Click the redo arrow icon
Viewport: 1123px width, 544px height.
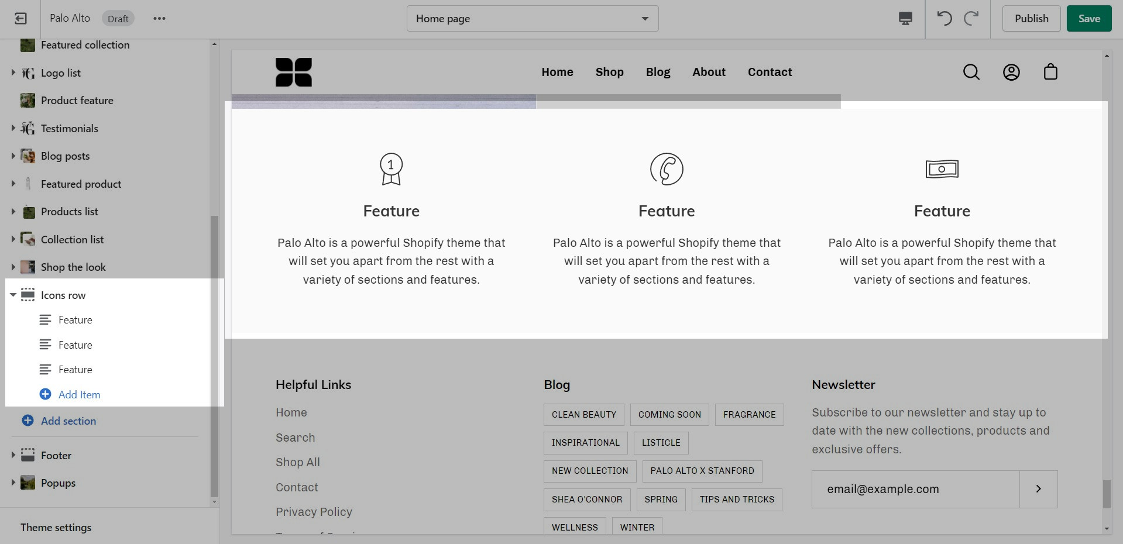coord(971,19)
